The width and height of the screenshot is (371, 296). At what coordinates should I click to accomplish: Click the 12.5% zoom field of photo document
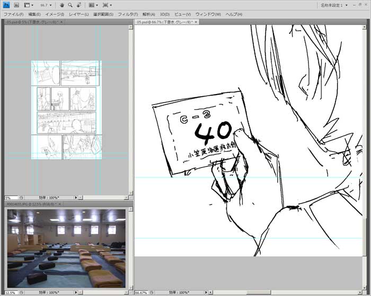[11, 292]
